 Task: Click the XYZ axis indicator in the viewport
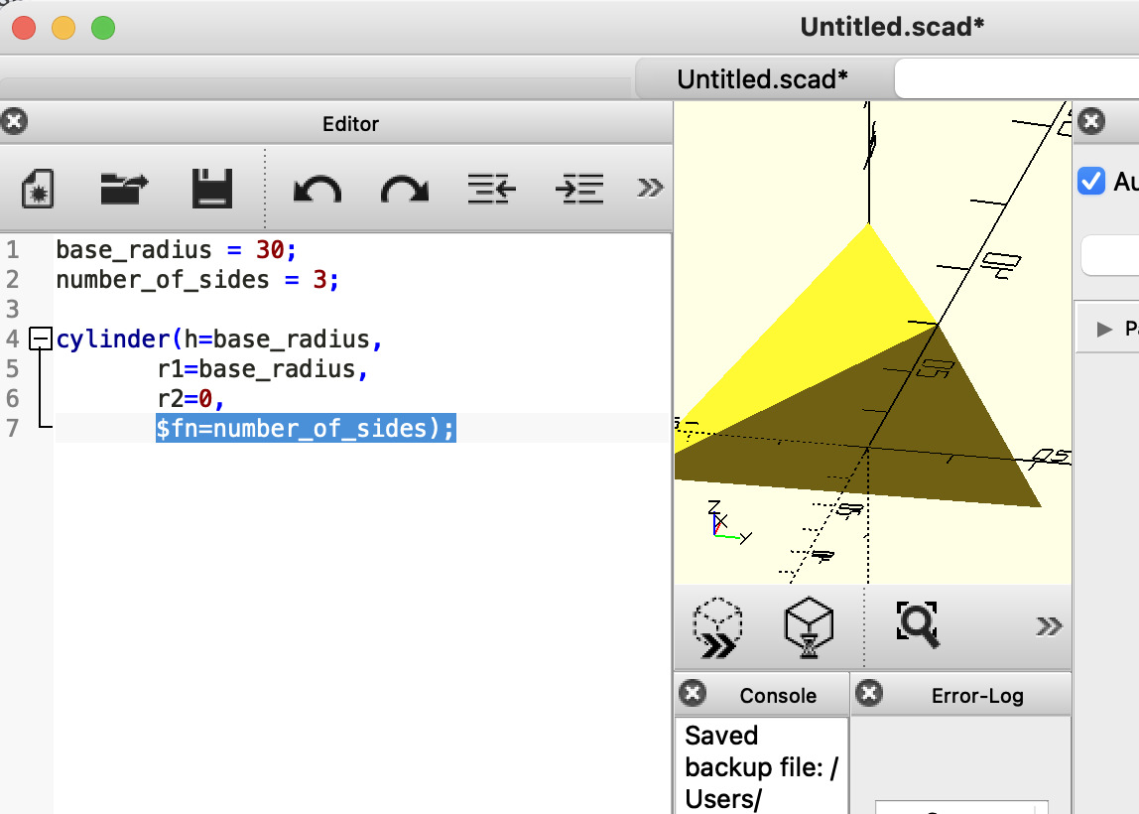click(728, 522)
